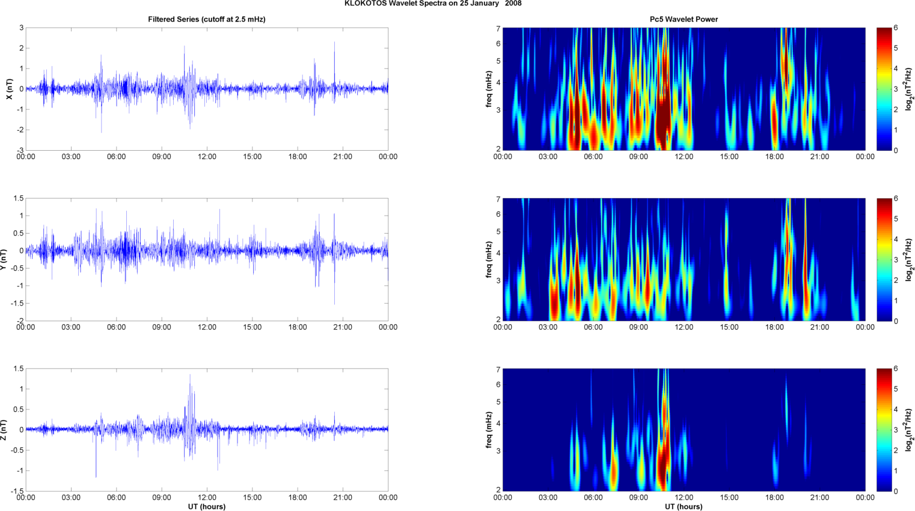Click the '-1.5' tick on the Z (nT) axis
Image resolution: width=915 pixels, height=511 pixels.
[17, 491]
